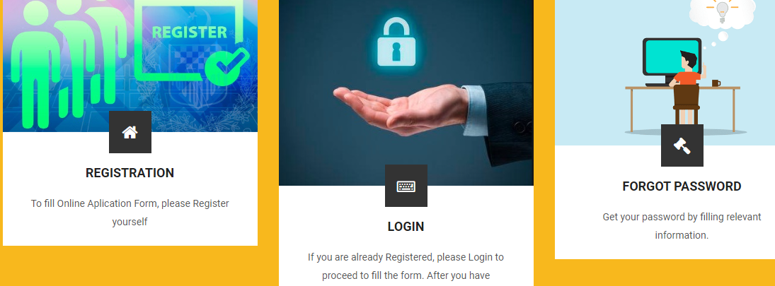Click the open hand in Login image
775x286 pixels.
coord(401,109)
